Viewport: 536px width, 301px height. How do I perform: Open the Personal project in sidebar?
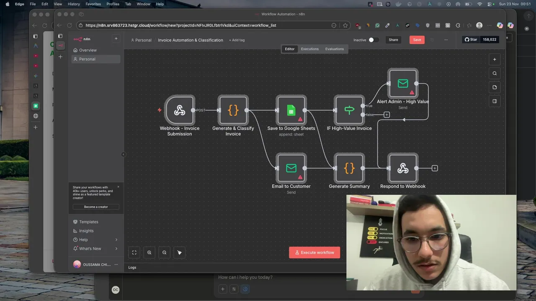pos(95,59)
